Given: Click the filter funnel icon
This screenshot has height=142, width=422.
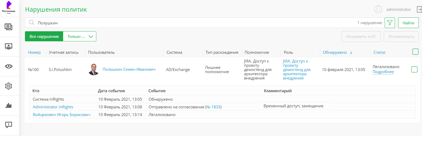Looking at the screenshot, I should tap(390, 23).
